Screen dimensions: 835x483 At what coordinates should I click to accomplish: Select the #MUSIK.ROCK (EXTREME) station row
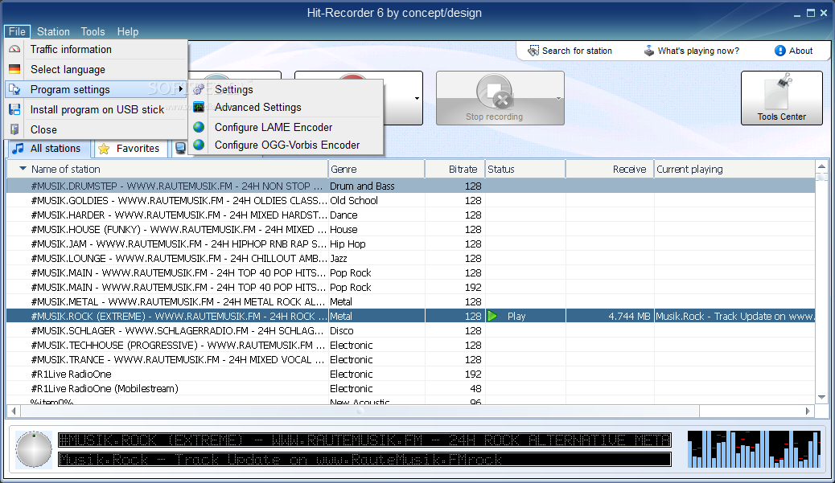pyautogui.click(x=410, y=316)
